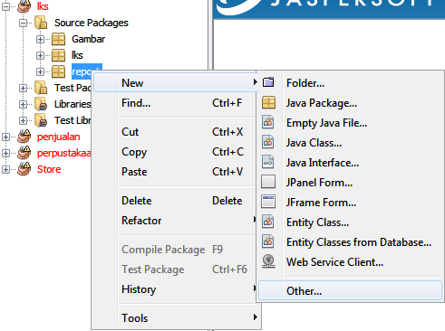Click the JFrame Form window icon
445x331 pixels.
point(268,202)
